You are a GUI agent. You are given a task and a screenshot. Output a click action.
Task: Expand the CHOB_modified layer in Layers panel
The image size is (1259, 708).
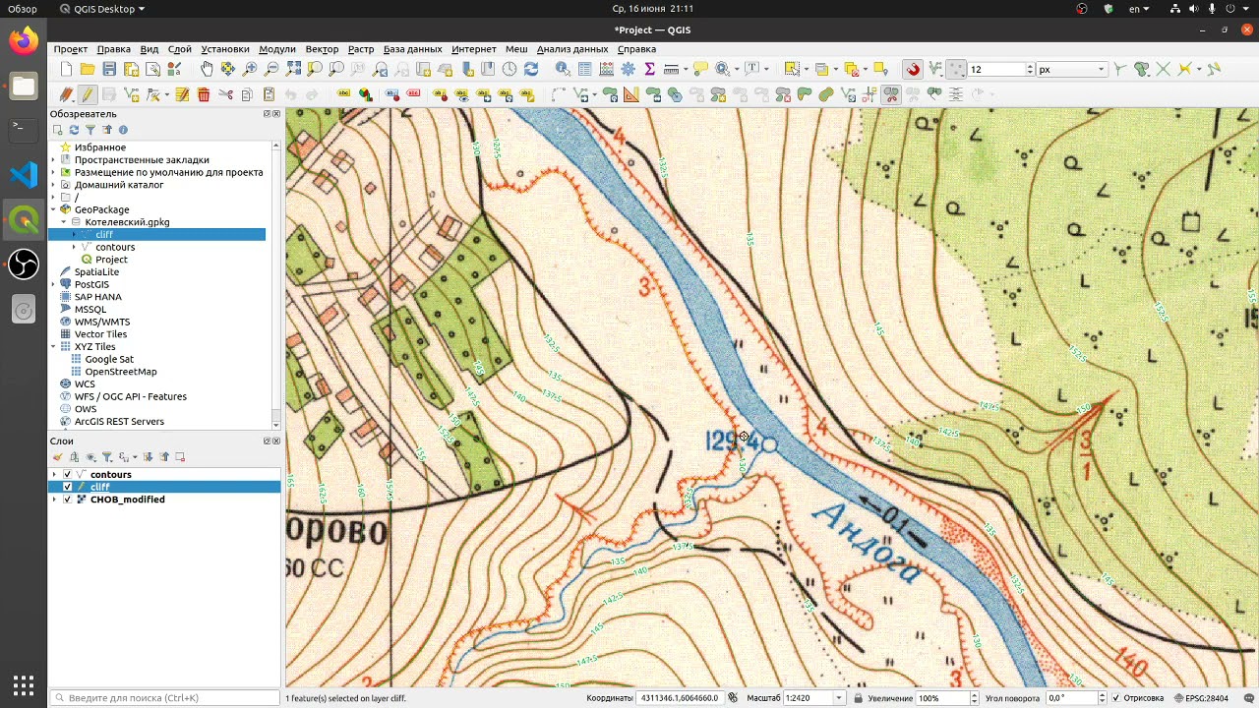click(x=54, y=500)
